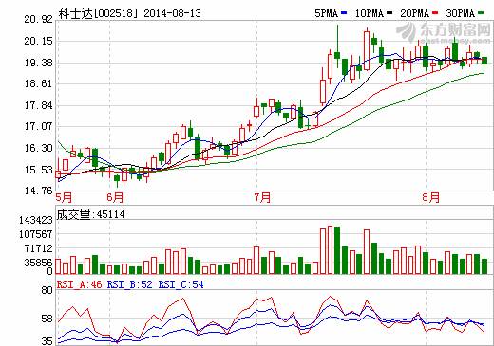Click the last green volume bar on the right
Viewport: 494px width, 346px height.
[484, 266]
